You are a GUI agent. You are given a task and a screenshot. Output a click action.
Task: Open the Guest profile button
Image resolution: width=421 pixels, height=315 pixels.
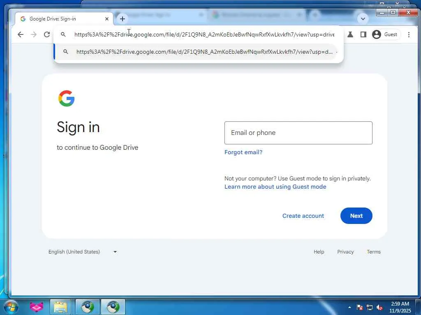(385, 34)
